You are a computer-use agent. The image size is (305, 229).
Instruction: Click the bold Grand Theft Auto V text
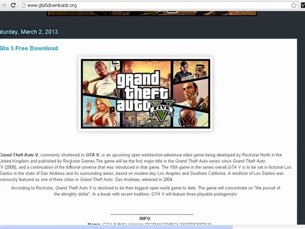coord(19,155)
